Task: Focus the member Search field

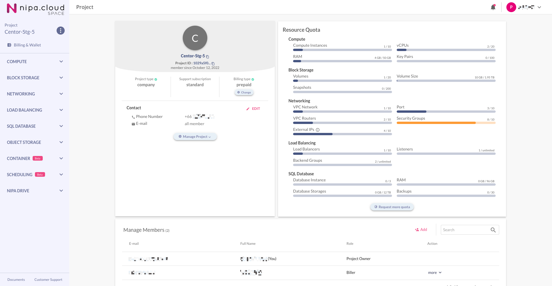Action: [465, 230]
